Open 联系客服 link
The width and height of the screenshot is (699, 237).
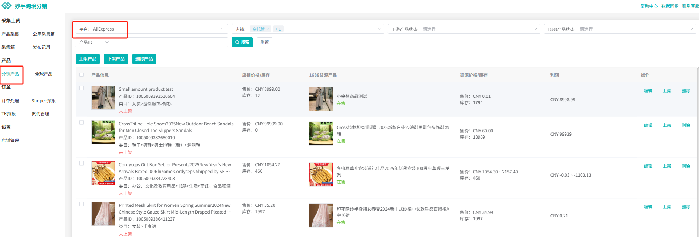click(x=690, y=6)
